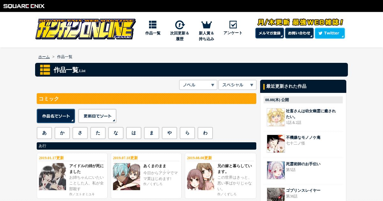The width and height of the screenshot is (383, 201).
Task: Jump to か row filter
Action: click(x=62, y=133)
